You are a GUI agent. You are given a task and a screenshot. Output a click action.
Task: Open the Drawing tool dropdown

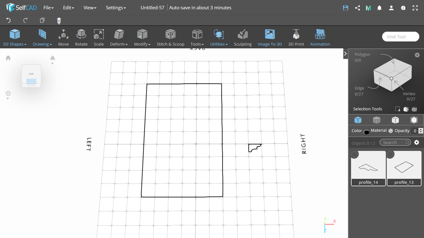point(42,37)
